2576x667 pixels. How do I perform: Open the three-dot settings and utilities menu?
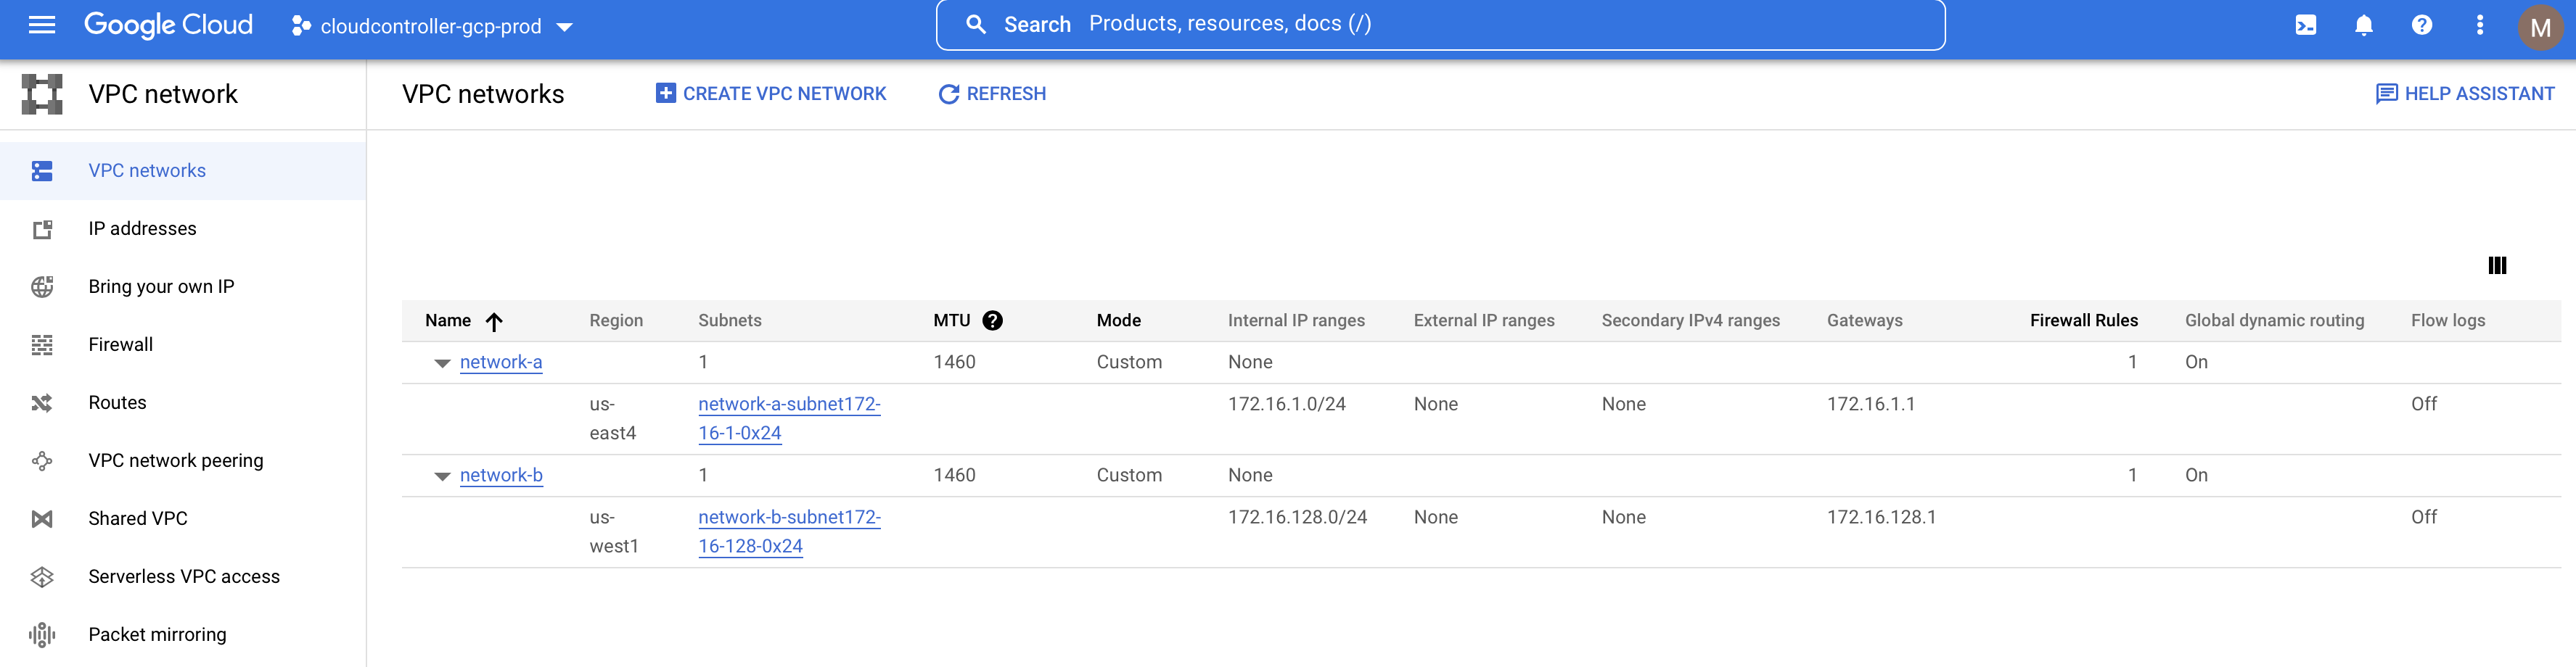pyautogui.click(x=2479, y=26)
